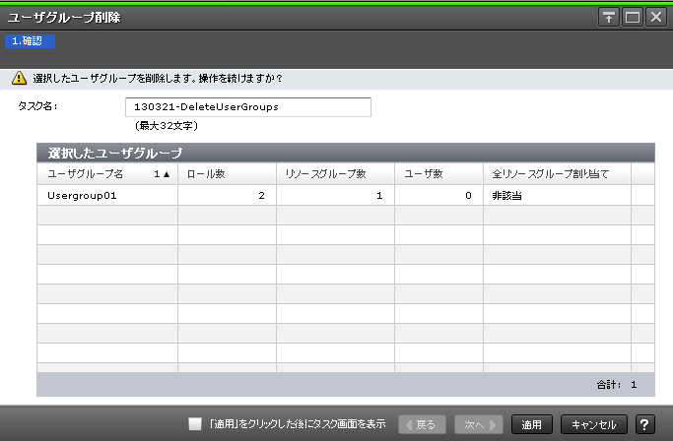Click the ロール数 value 2 cell
Screen dimensions: 673x441
(227, 196)
